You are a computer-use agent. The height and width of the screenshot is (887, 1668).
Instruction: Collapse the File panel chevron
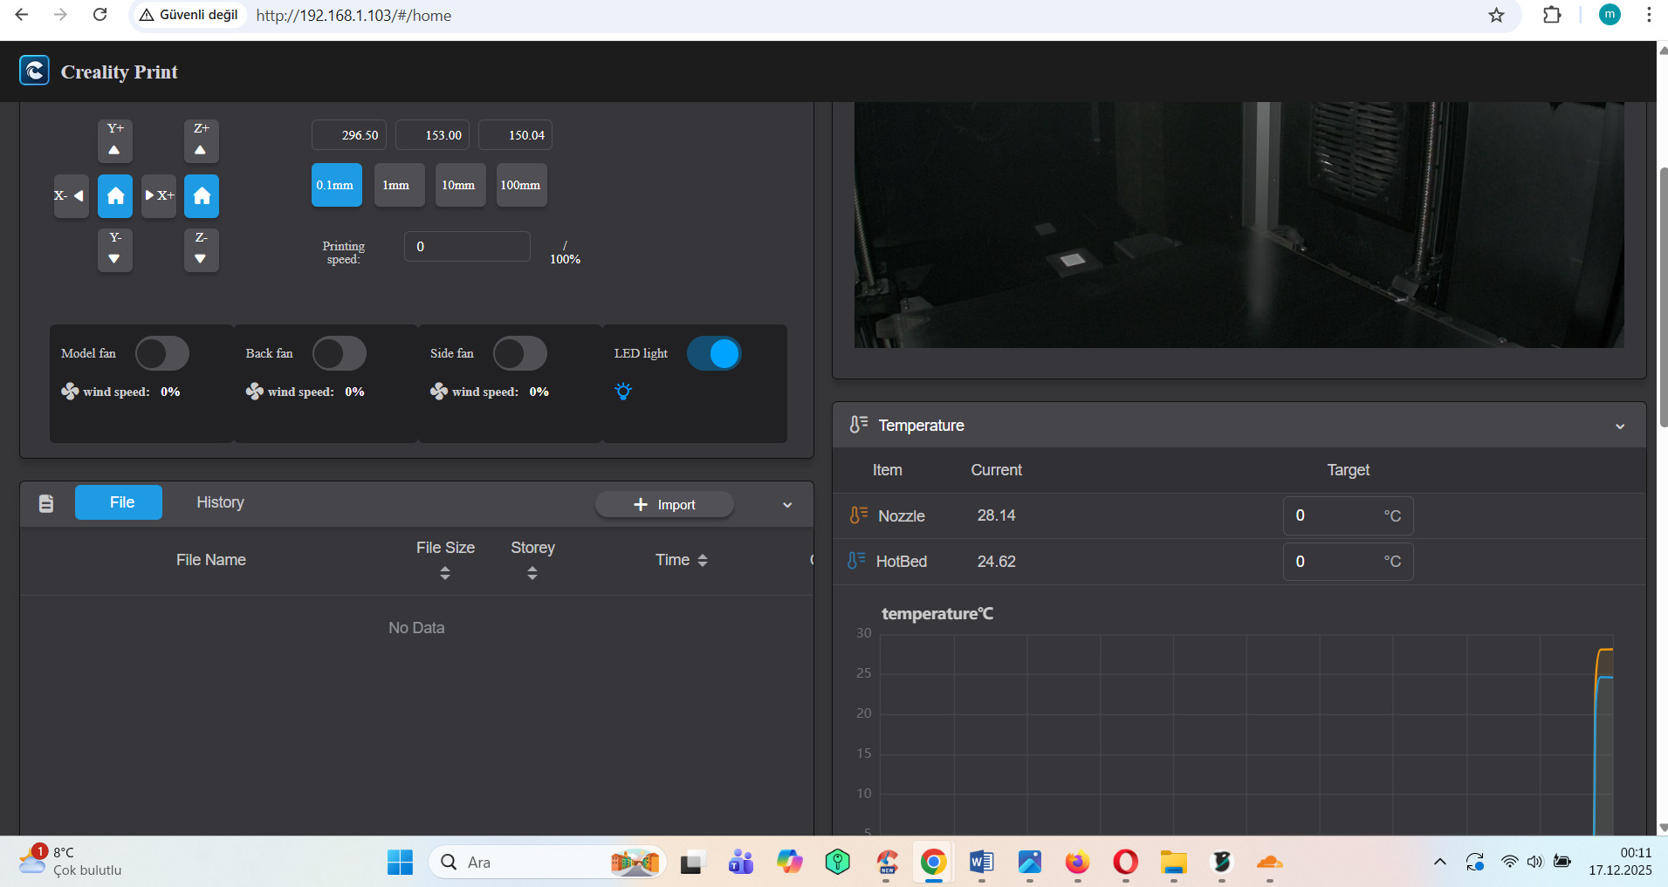(787, 505)
